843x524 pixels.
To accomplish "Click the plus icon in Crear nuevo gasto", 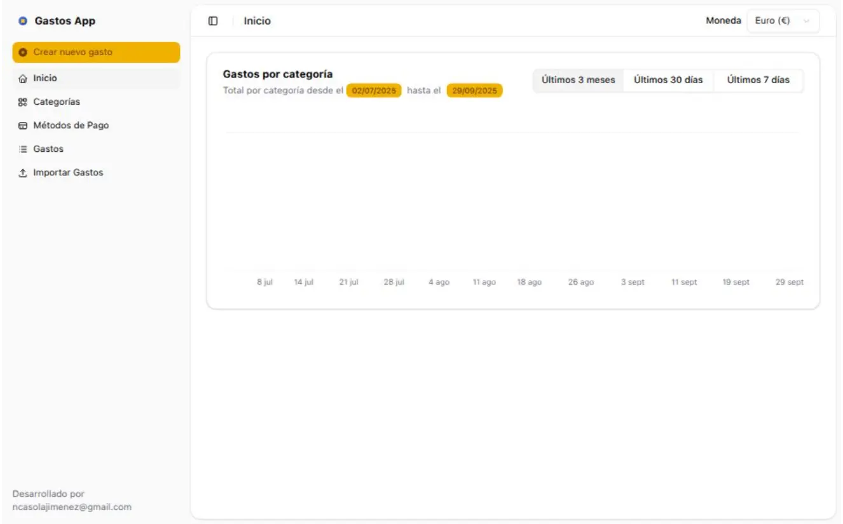I will point(23,52).
